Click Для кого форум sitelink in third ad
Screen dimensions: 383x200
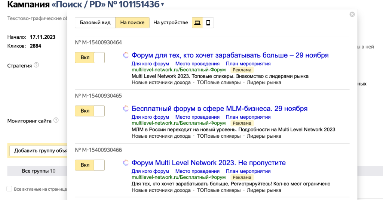coord(150,171)
